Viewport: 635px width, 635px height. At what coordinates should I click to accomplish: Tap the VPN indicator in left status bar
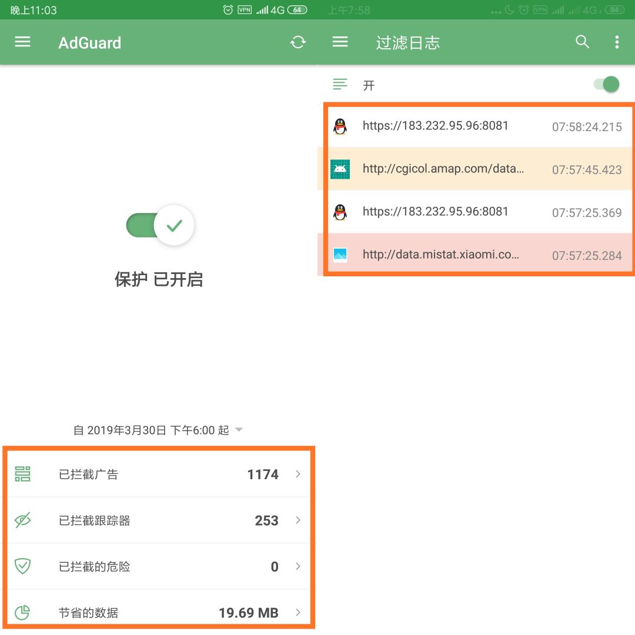(x=245, y=10)
